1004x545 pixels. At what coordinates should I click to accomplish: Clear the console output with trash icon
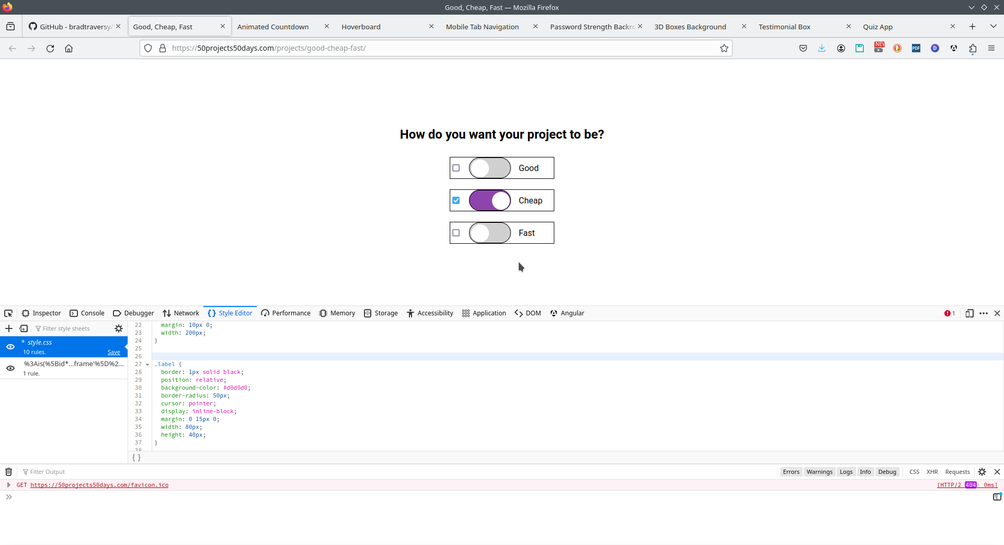(9, 472)
